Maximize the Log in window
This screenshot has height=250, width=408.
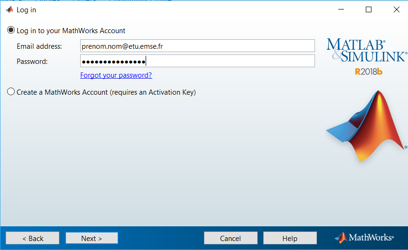(x=369, y=9)
